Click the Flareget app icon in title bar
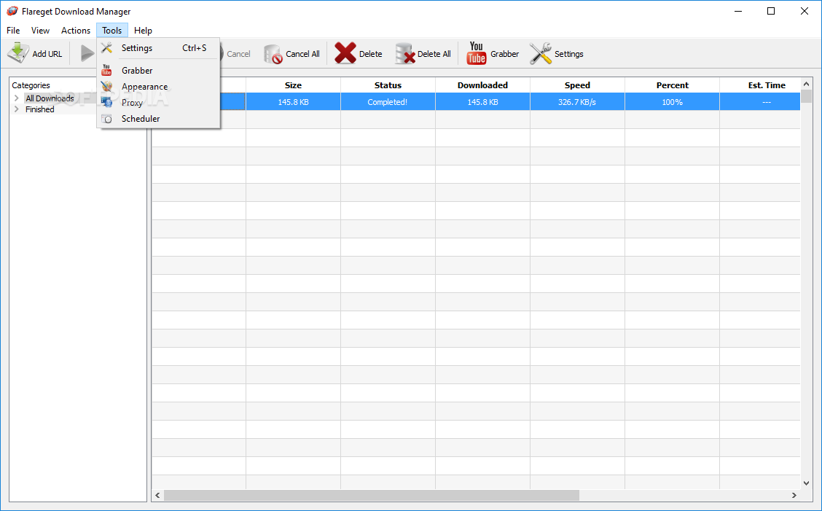 click(12, 11)
